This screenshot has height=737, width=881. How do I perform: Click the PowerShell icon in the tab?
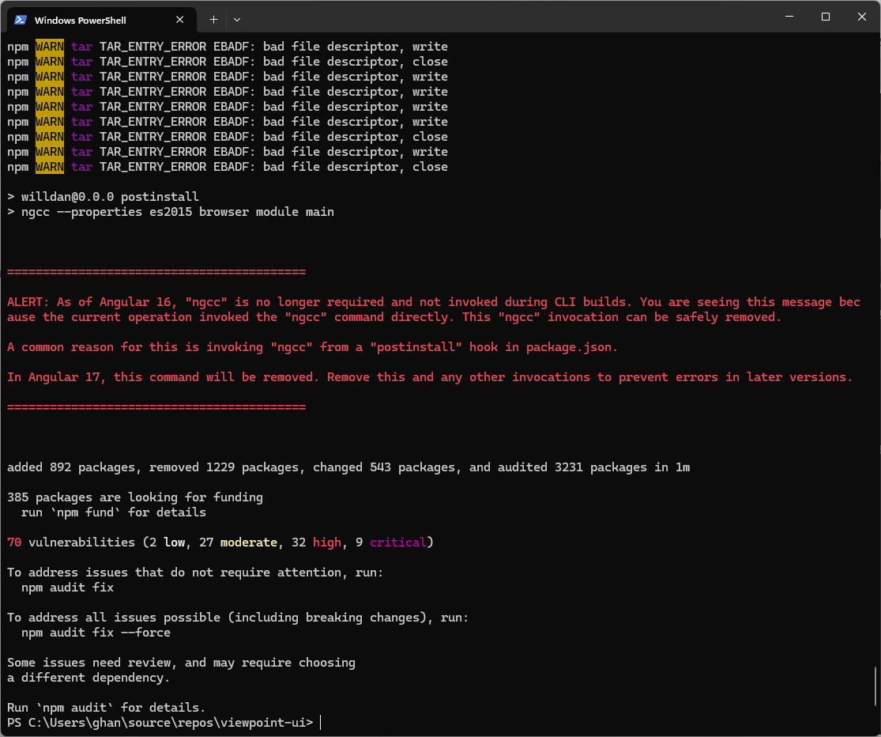tap(21, 20)
